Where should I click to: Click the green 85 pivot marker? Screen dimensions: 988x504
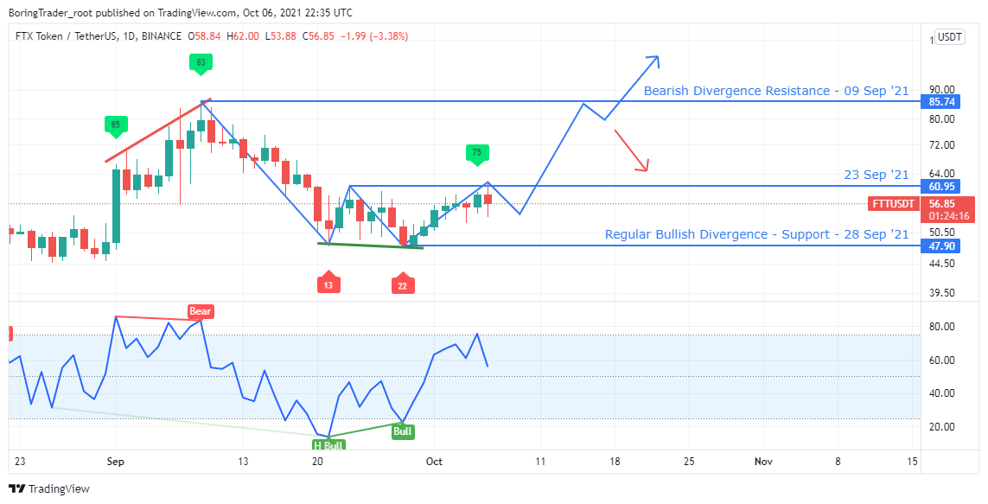coord(115,124)
